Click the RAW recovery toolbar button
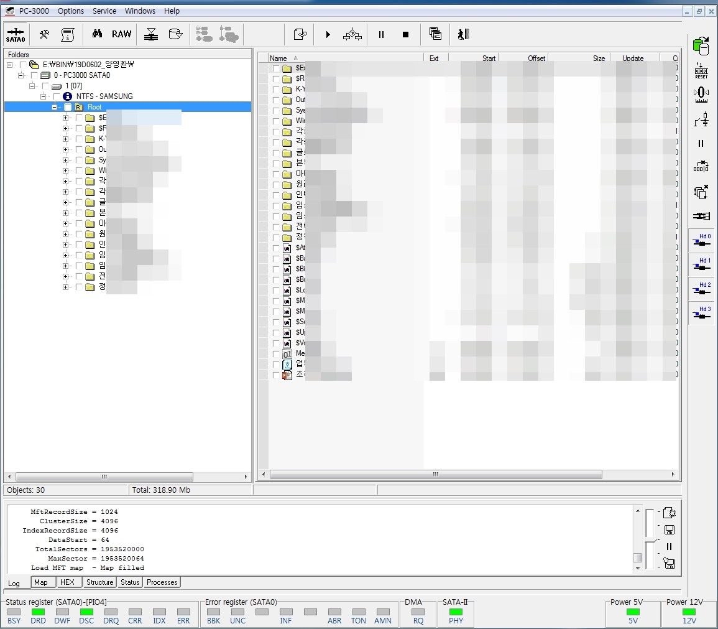 pos(122,34)
